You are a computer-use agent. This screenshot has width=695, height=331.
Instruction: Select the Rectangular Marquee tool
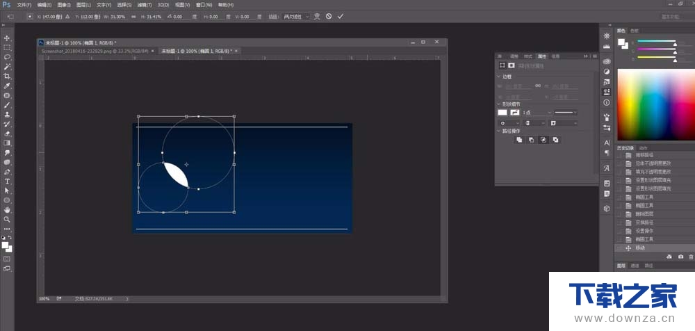(7, 47)
